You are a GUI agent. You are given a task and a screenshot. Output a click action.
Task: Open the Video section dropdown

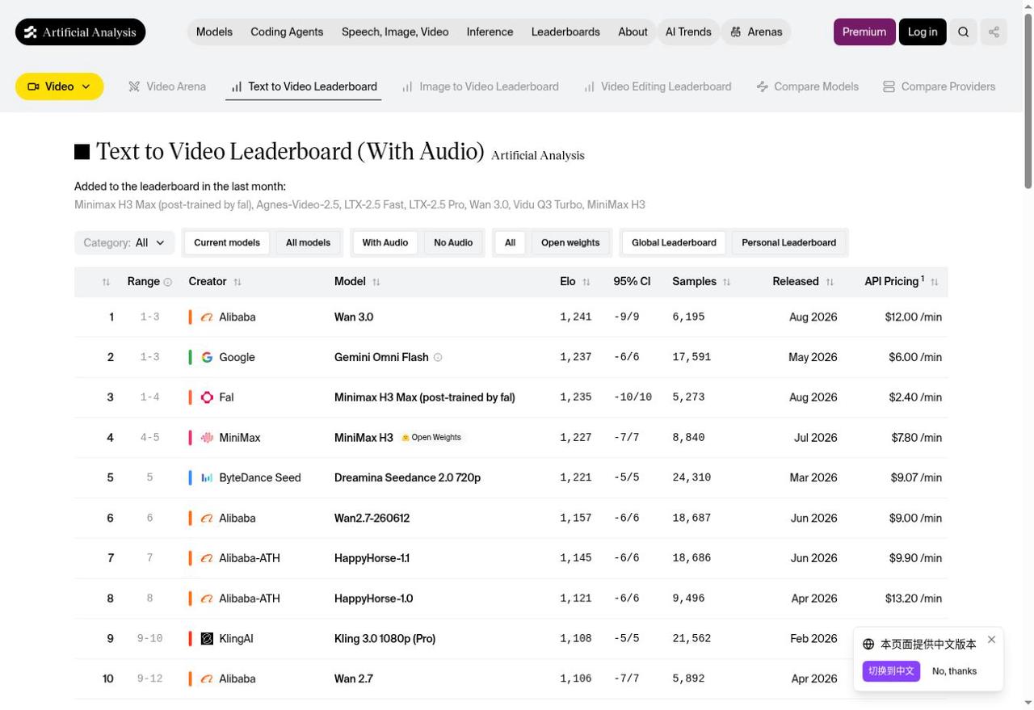coord(60,86)
